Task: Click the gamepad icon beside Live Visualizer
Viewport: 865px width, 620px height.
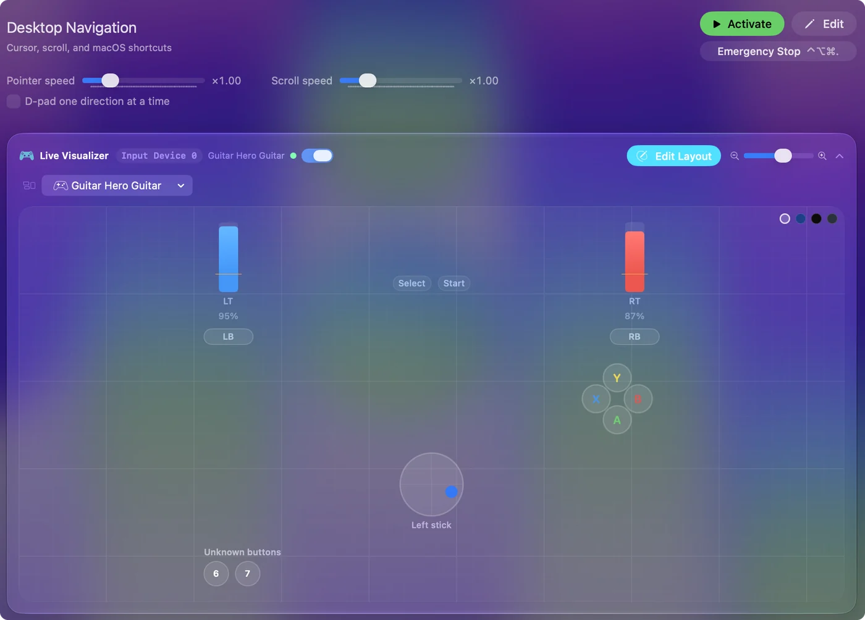Action: coord(27,156)
